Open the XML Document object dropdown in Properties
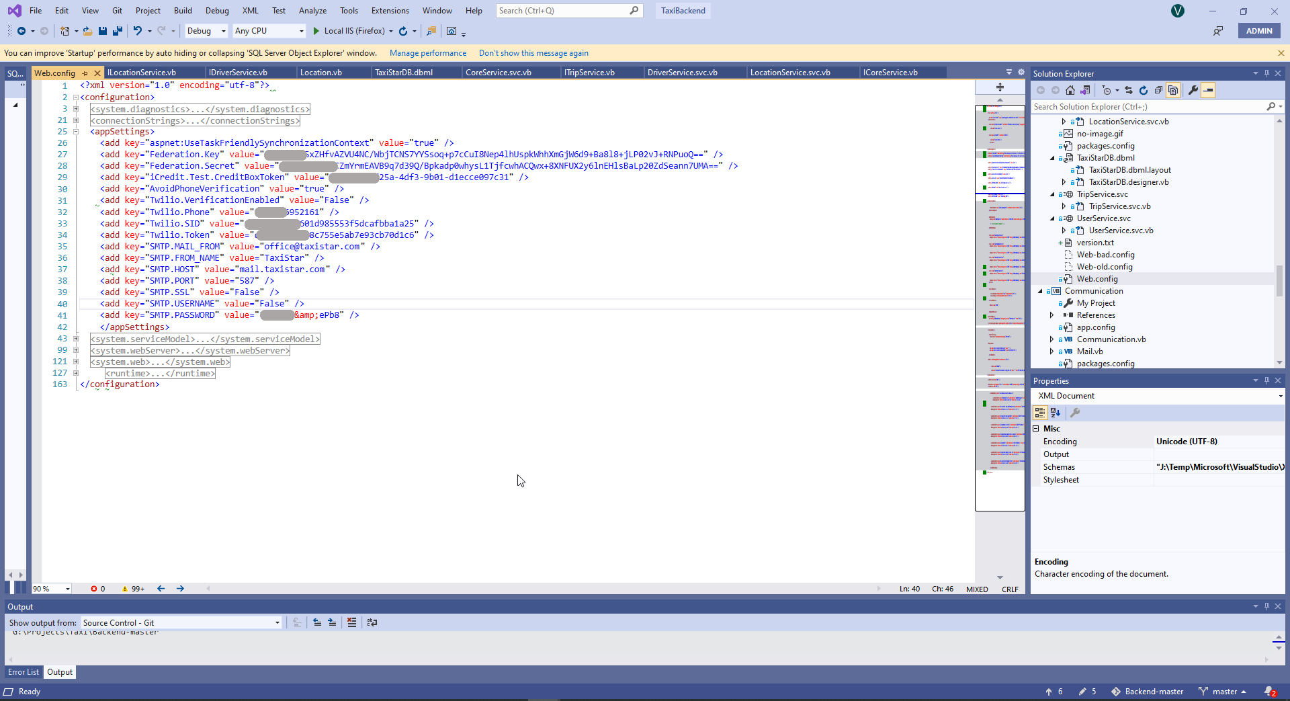Screen dimensions: 1290x701 point(1159,396)
